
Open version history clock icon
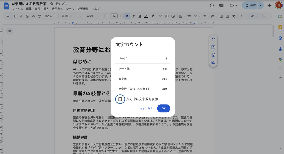[212, 5]
